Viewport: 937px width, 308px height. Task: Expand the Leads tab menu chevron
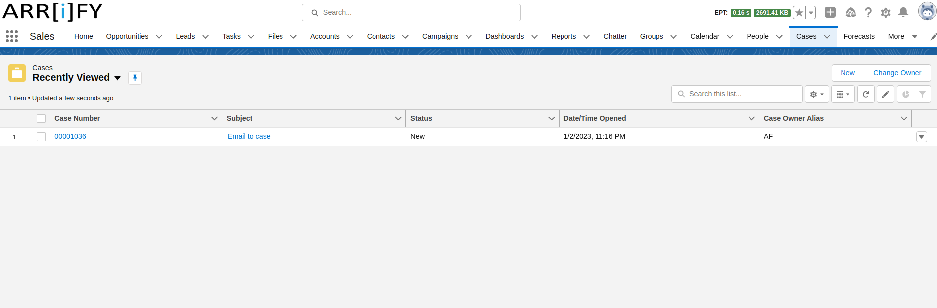pyautogui.click(x=206, y=37)
